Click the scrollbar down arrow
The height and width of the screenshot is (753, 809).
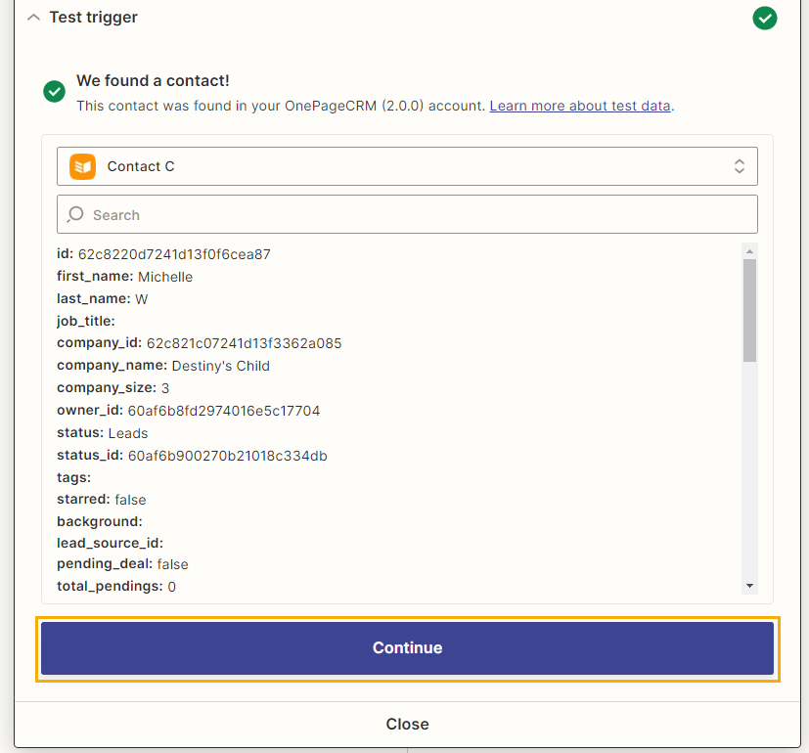point(749,586)
